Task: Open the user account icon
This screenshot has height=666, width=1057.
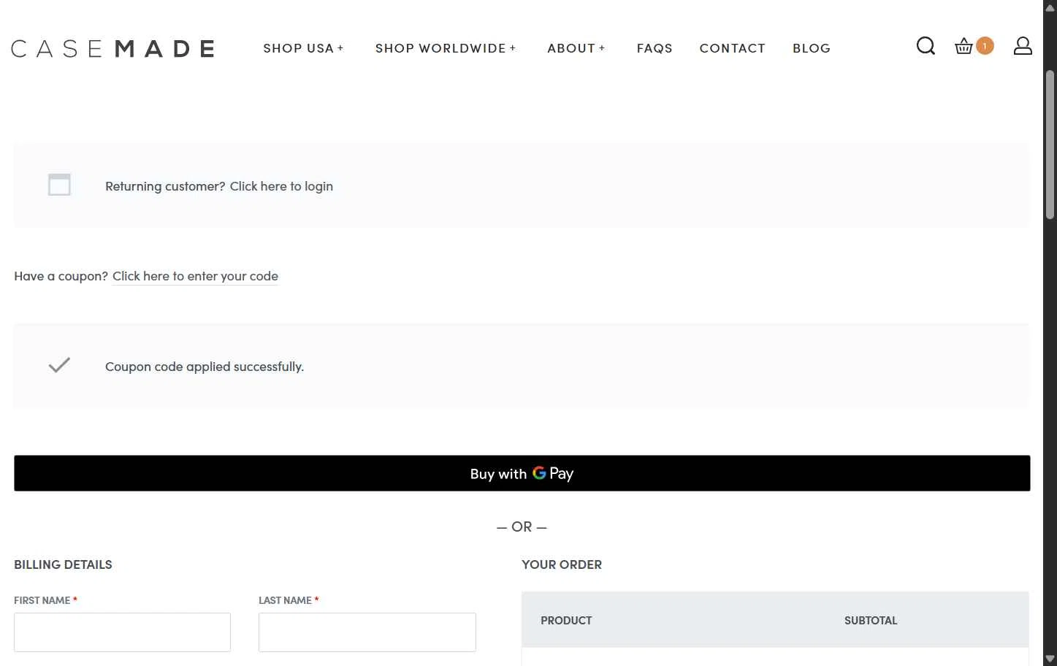Action: click(1023, 46)
